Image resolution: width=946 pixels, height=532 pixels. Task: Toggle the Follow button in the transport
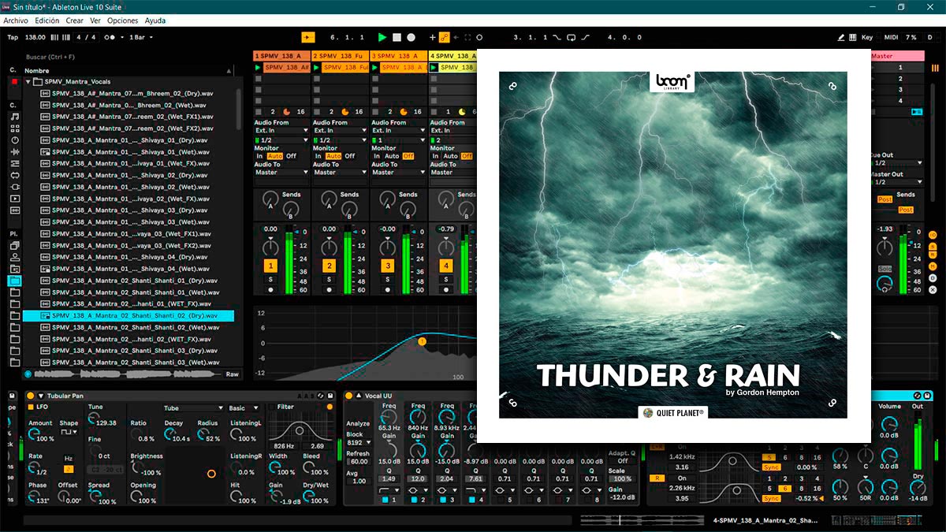(x=307, y=37)
